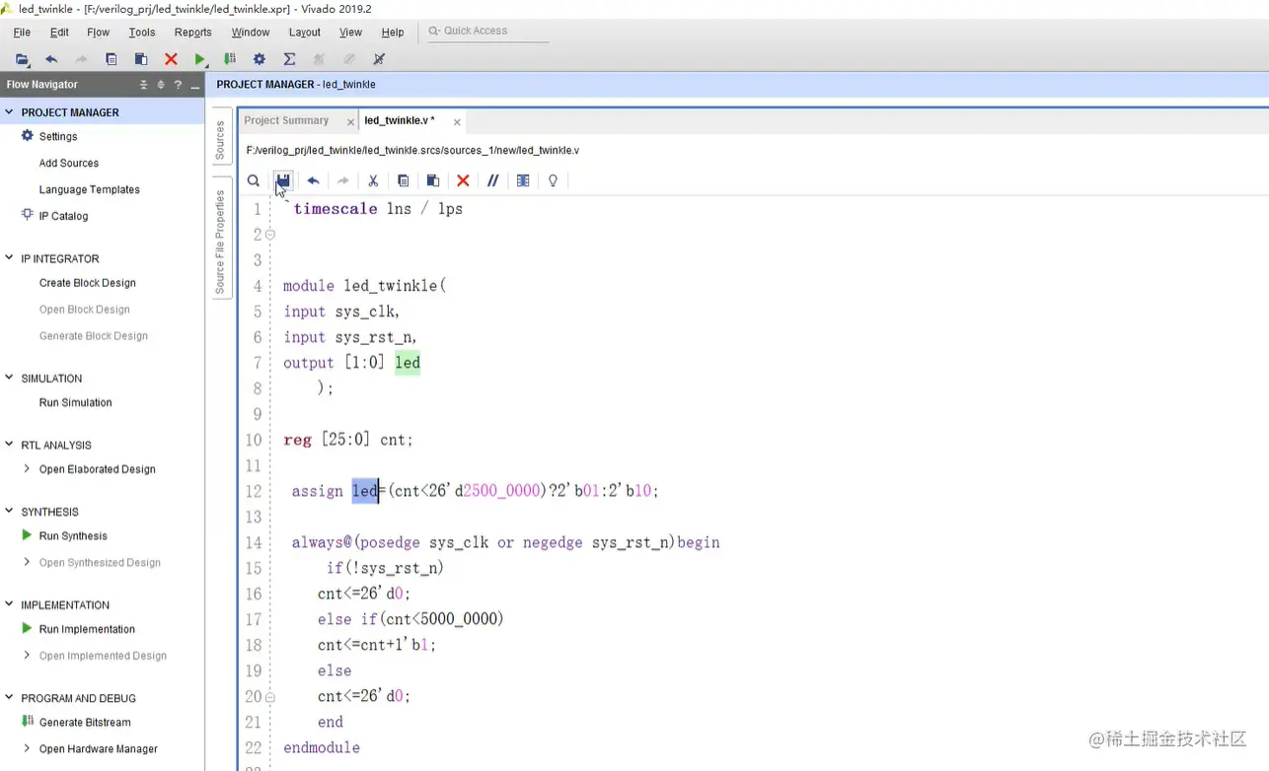Paste using the main toolbar icon

140,59
